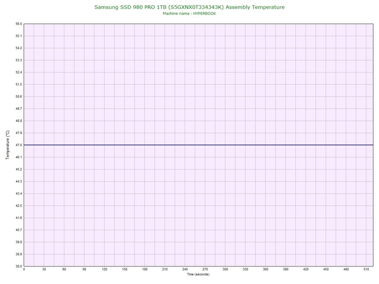
Task: Select the 56.0 temperature tick label
Action: [x=19, y=24]
